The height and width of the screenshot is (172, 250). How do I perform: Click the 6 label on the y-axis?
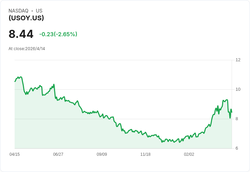tap(237, 148)
